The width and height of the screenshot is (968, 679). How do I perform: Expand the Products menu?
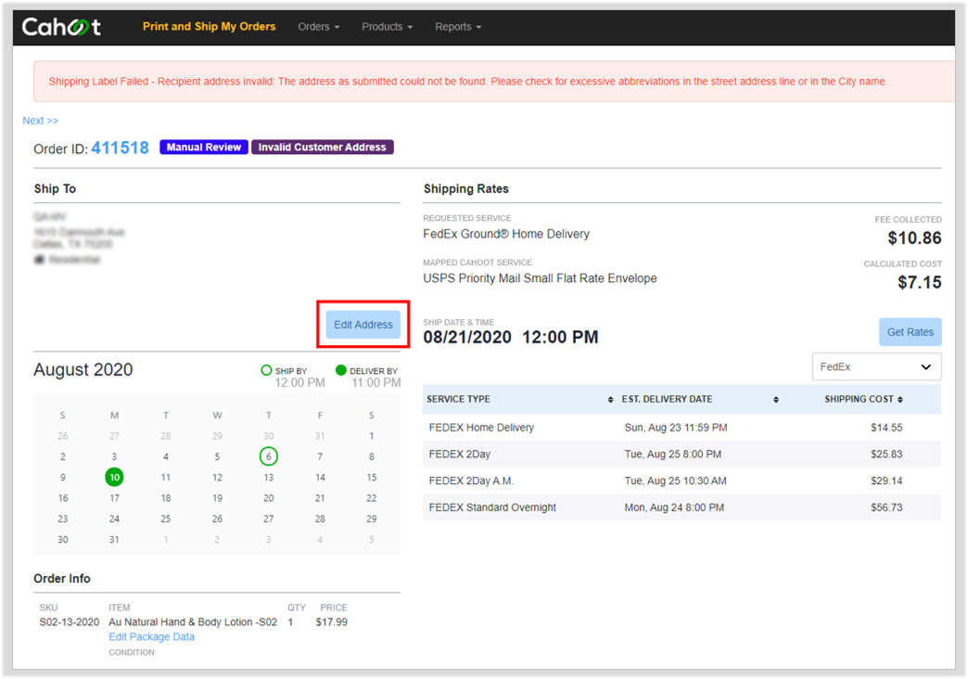387,27
